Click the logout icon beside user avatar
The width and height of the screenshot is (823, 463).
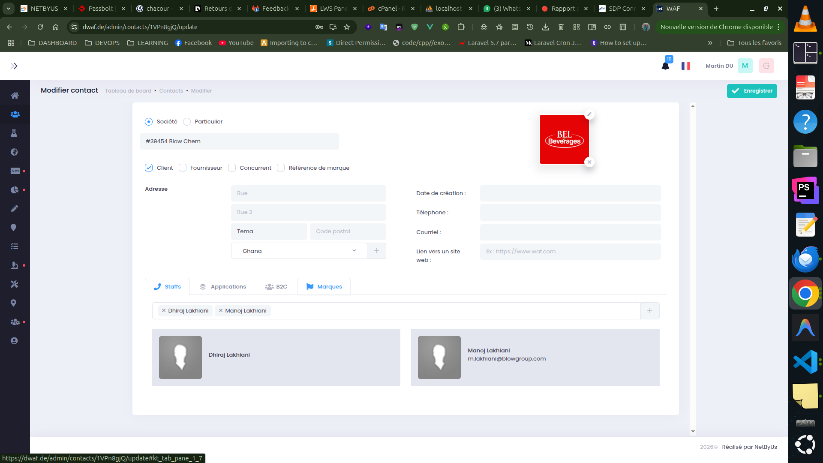pos(766,66)
